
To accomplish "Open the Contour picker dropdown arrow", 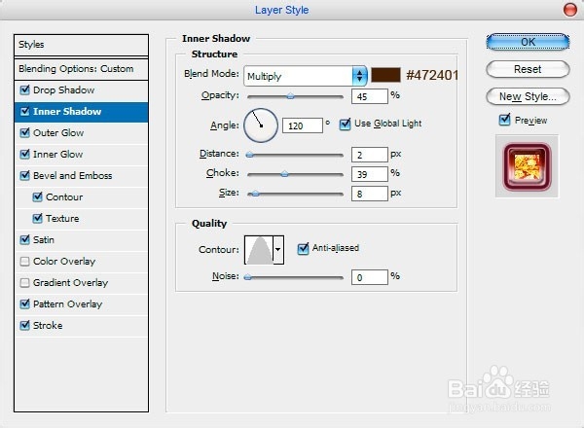I will pos(278,250).
